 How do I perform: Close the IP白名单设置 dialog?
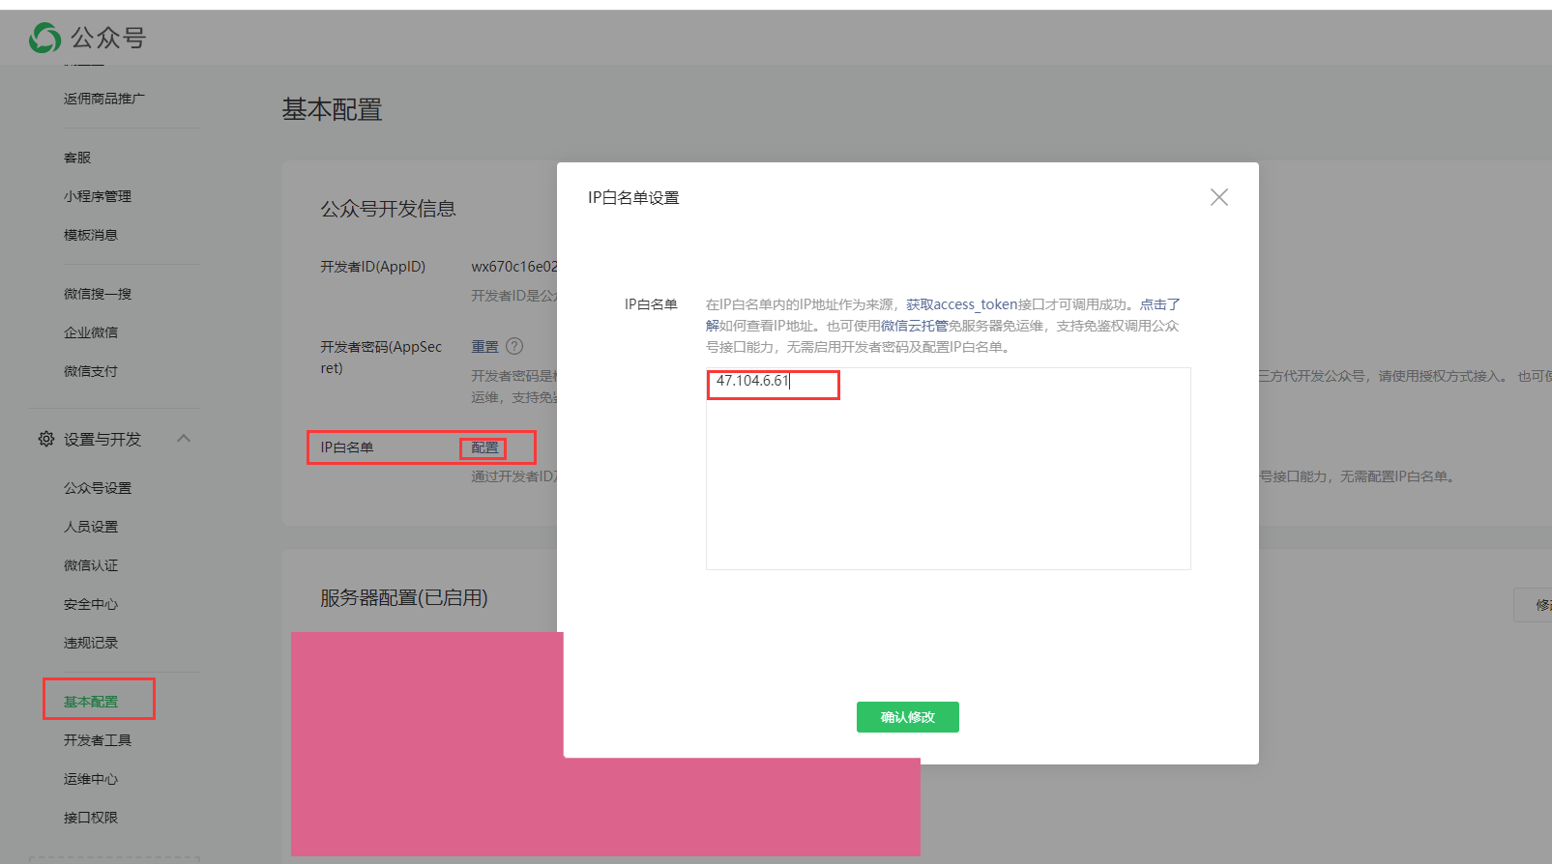pyautogui.click(x=1219, y=197)
